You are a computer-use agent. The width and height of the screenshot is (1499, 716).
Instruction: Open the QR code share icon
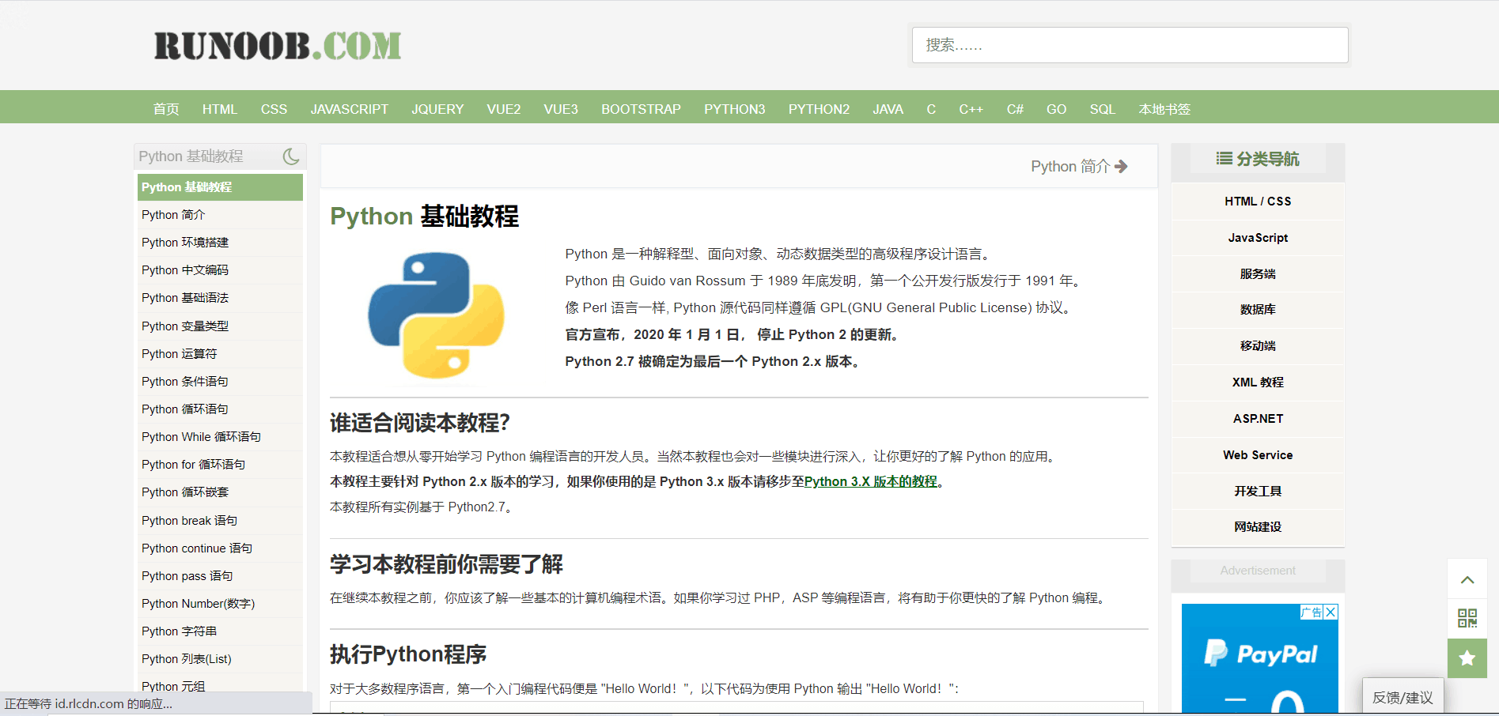pyautogui.click(x=1467, y=619)
